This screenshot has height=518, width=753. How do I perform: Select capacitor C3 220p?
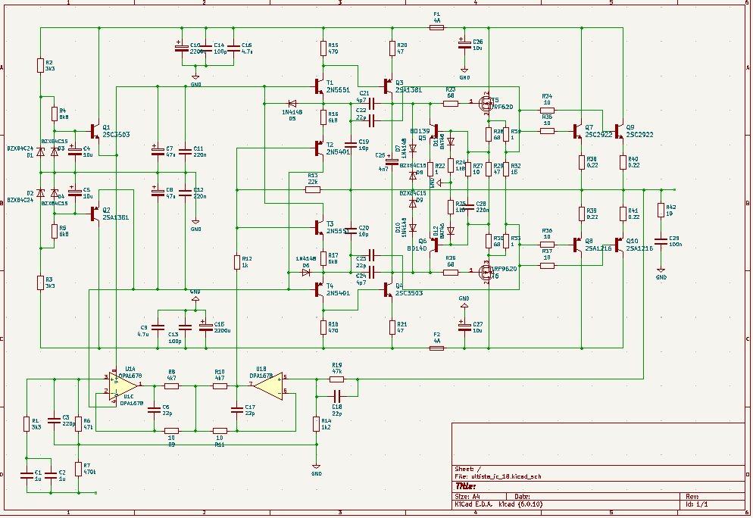[x=55, y=420]
